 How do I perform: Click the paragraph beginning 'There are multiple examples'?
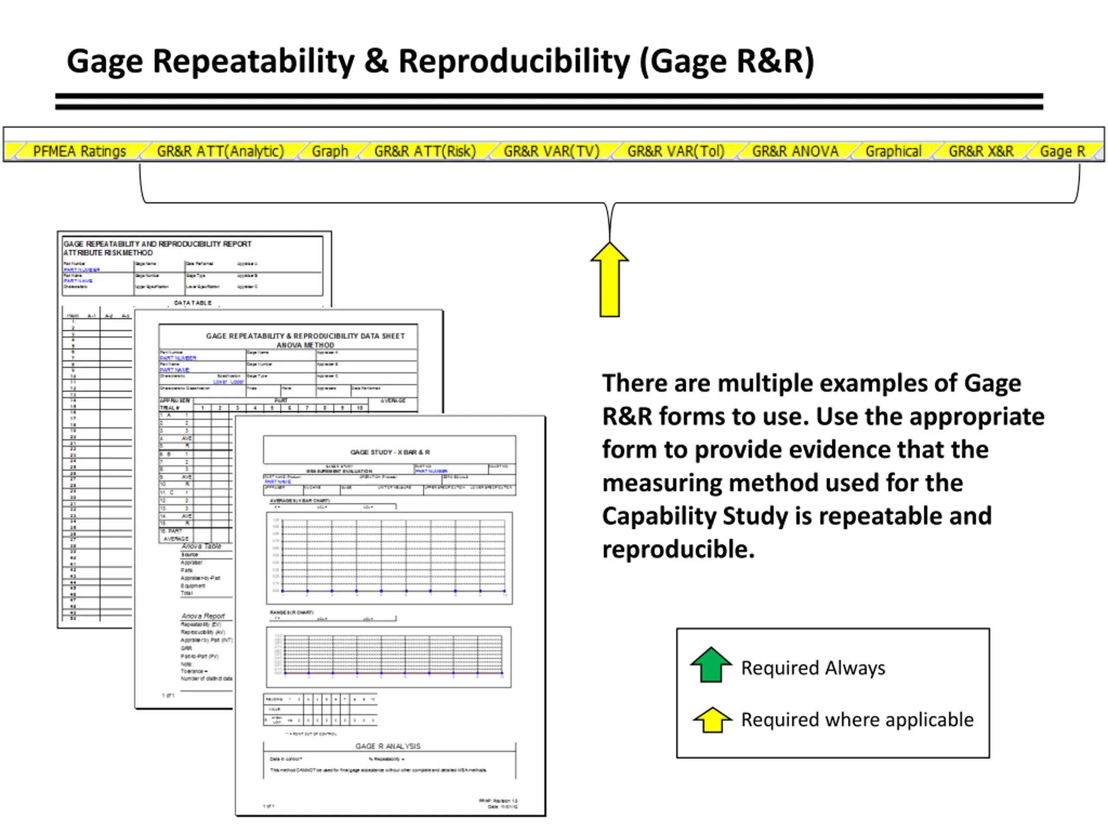pyautogui.click(x=823, y=466)
